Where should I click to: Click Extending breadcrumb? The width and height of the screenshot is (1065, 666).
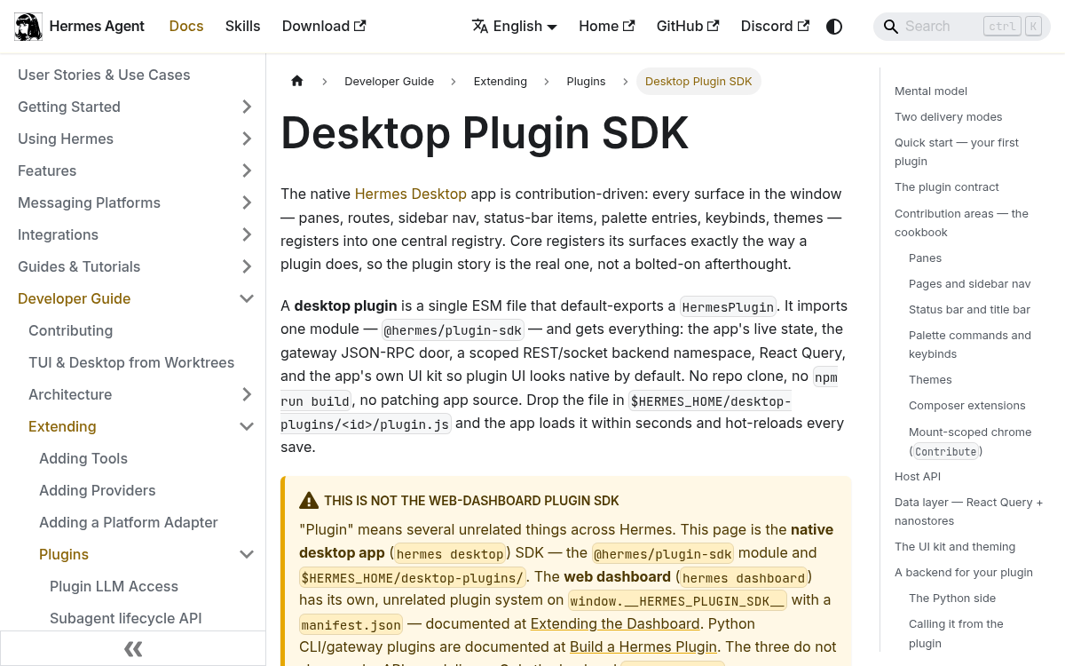tap(501, 81)
